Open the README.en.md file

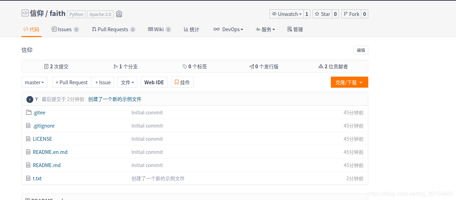(50, 152)
